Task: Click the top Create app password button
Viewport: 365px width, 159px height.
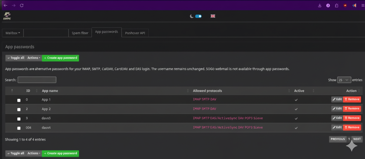Action: [60, 58]
